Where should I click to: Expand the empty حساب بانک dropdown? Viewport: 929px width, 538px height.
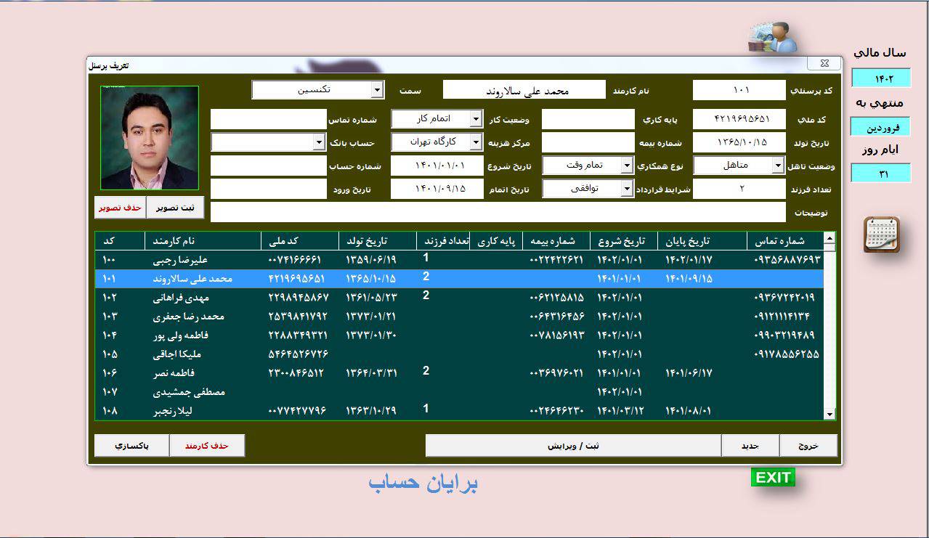tap(317, 142)
